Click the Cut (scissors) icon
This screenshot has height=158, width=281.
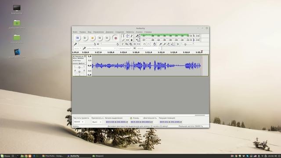(x=123, y=44)
